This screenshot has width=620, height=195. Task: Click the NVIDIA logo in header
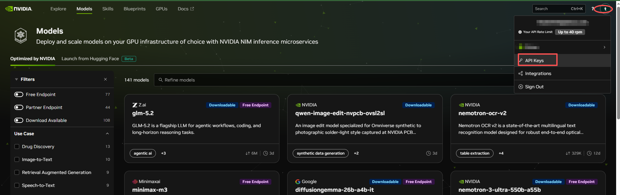click(19, 9)
